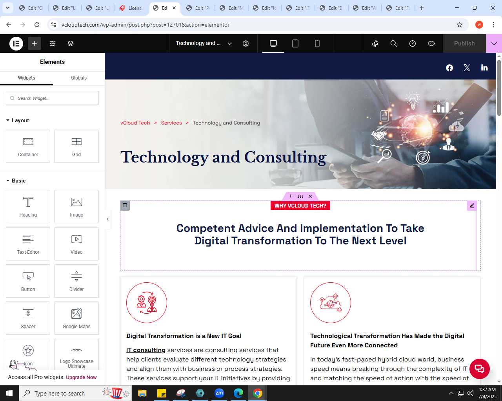
Task: Select the Button widget
Action: pyautogui.click(x=28, y=281)
